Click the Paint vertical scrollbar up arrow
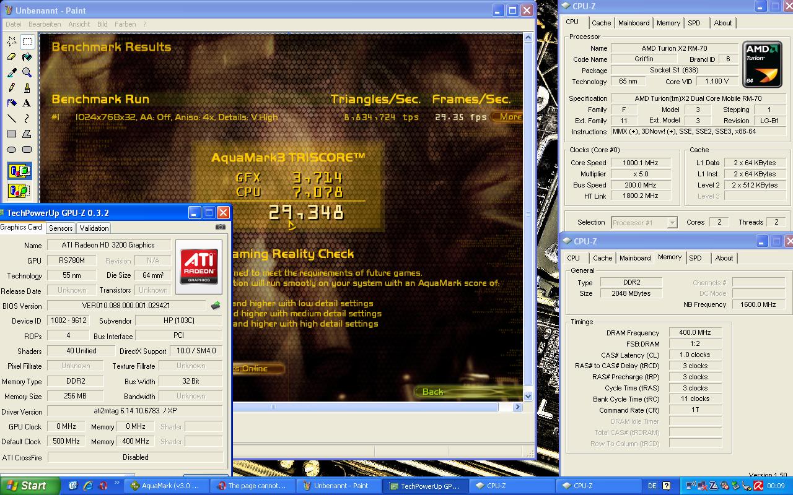The width and height of the screenshot is (793, 495). pos(528,38)
